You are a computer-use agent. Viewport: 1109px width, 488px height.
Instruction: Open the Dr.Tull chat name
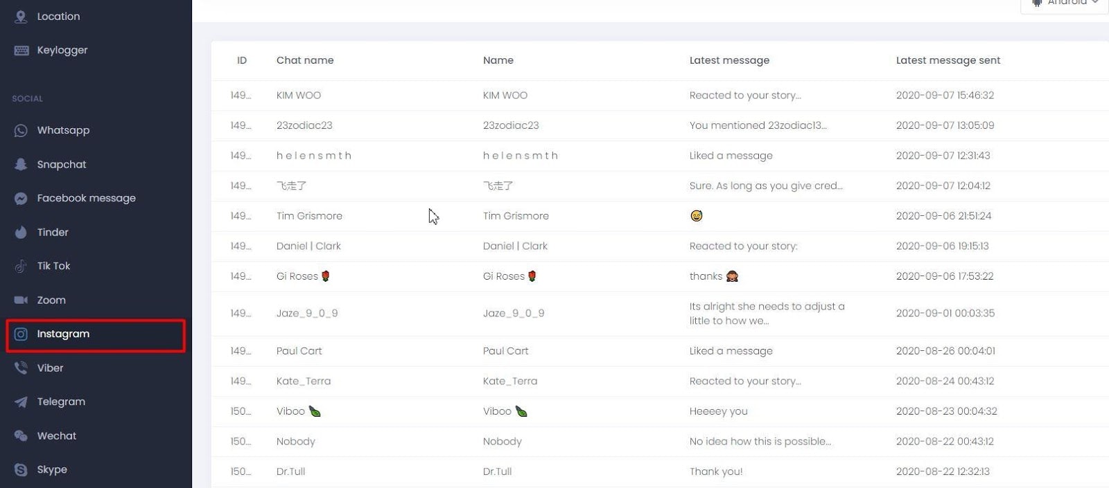pos(291,472)
